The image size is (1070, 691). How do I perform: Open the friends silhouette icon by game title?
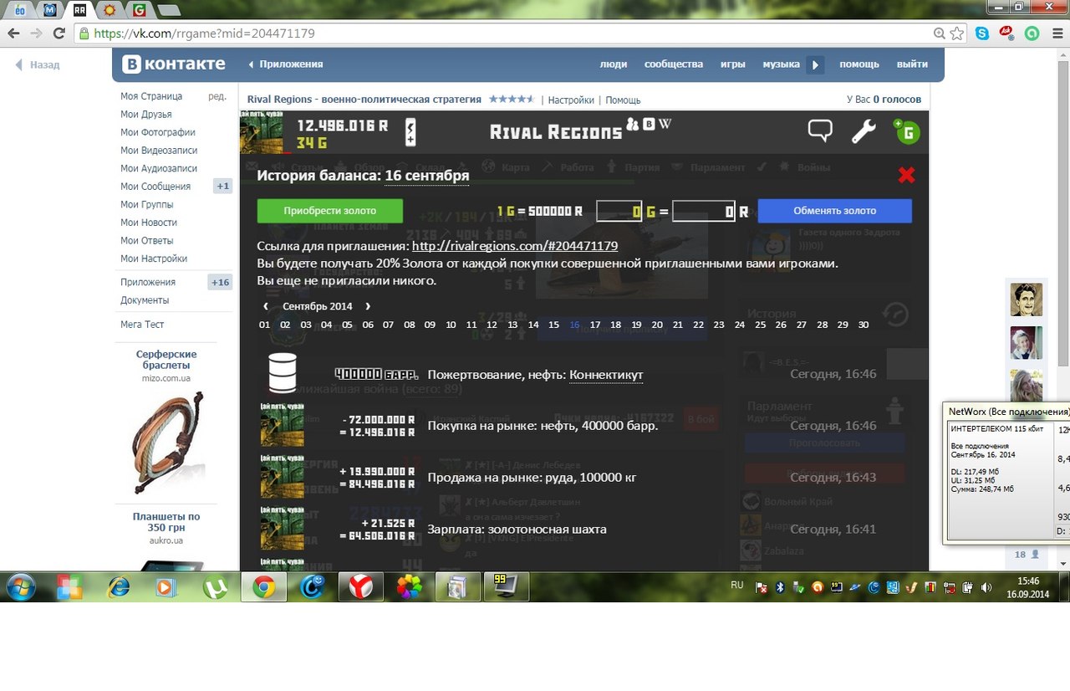pos(633,124)
